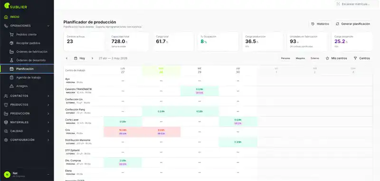Expand the Productos section chevron
Image resolution: width=380 pixels, height=181 pixels.
(48, 105)
